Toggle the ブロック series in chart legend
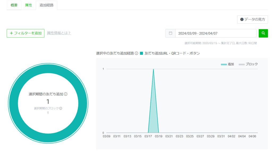Viewport: 272px width, 154px height. tap(248, 64)
